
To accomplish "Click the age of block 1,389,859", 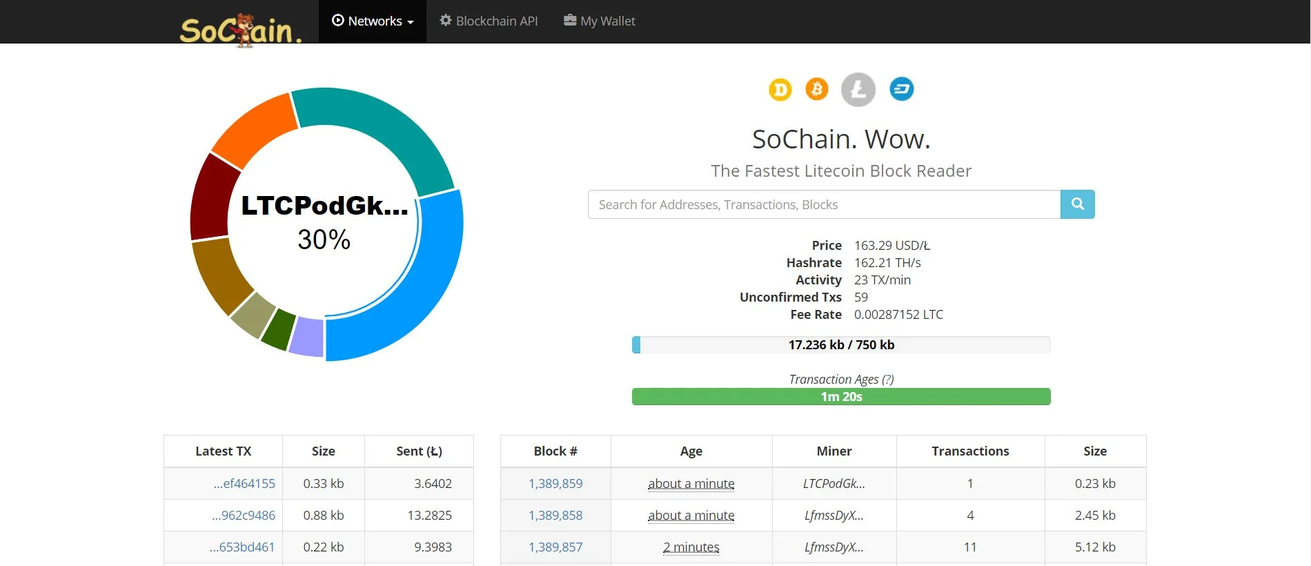I will tap(691, 484).
